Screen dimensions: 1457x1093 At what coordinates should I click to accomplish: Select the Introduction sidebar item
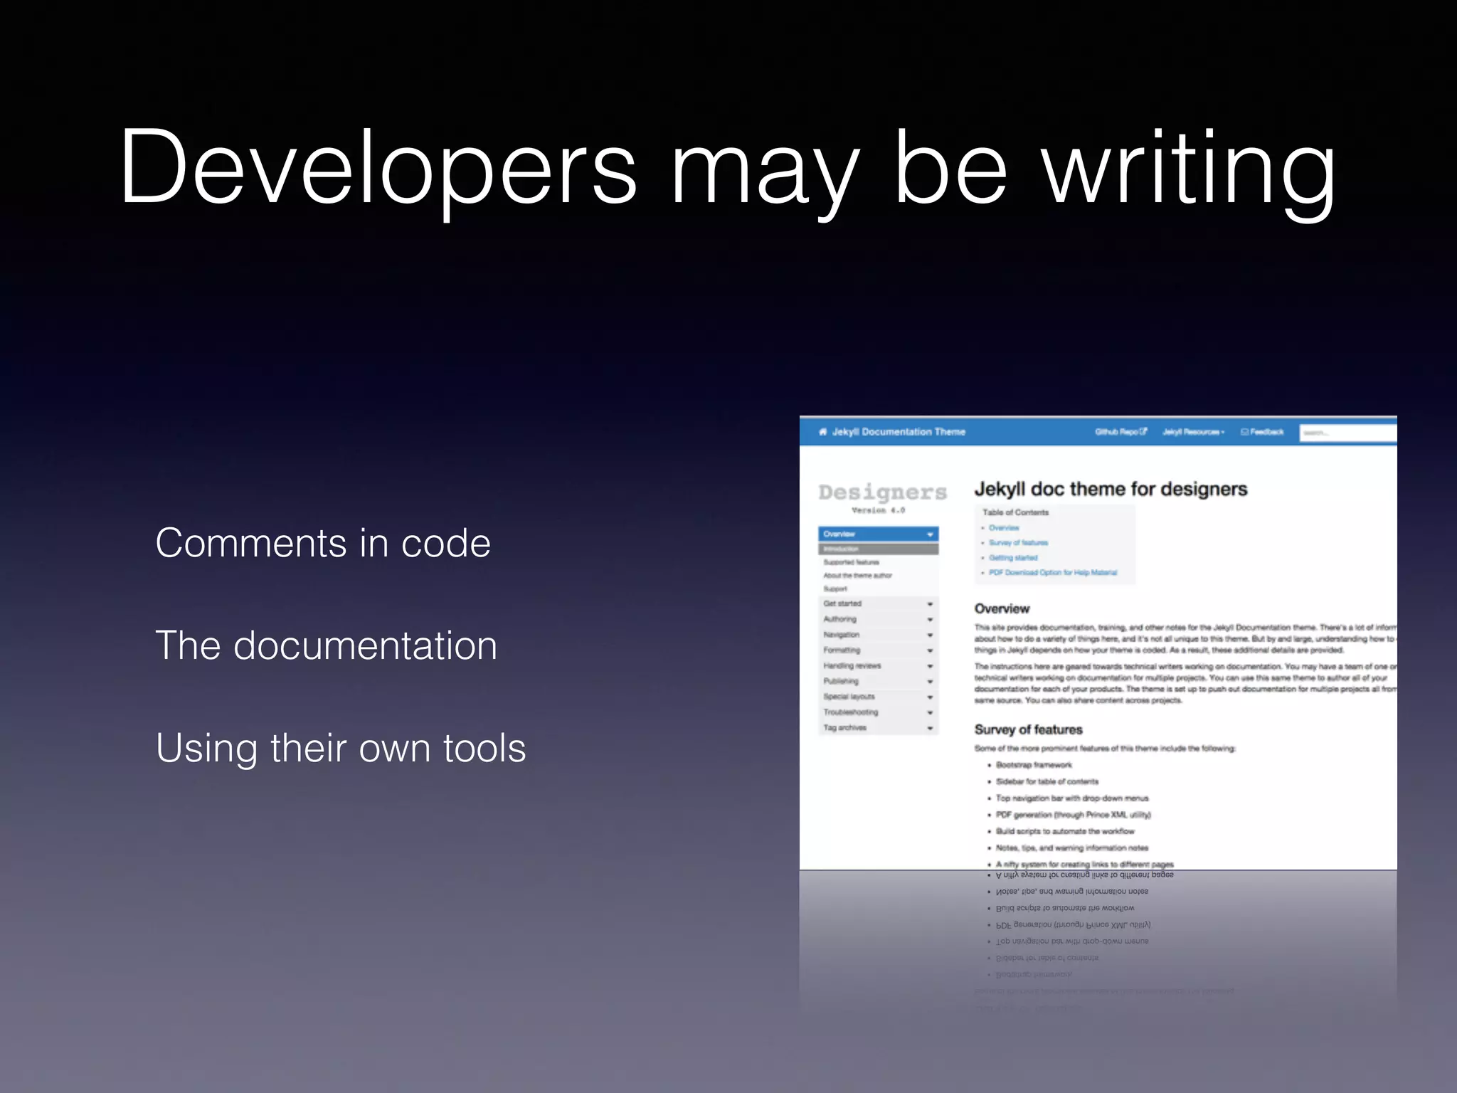879,549
